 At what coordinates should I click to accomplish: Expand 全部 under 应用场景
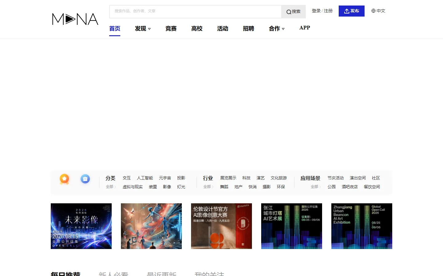pos(316,187)
